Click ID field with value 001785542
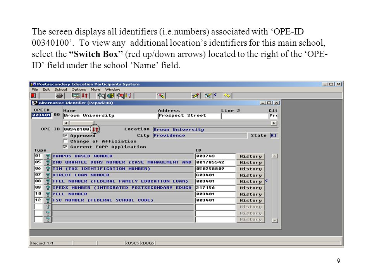This screenshot has height=279, width=372. click(x=215, y=162)
